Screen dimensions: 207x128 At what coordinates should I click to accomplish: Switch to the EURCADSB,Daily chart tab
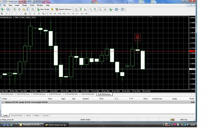tap(88, 94)
